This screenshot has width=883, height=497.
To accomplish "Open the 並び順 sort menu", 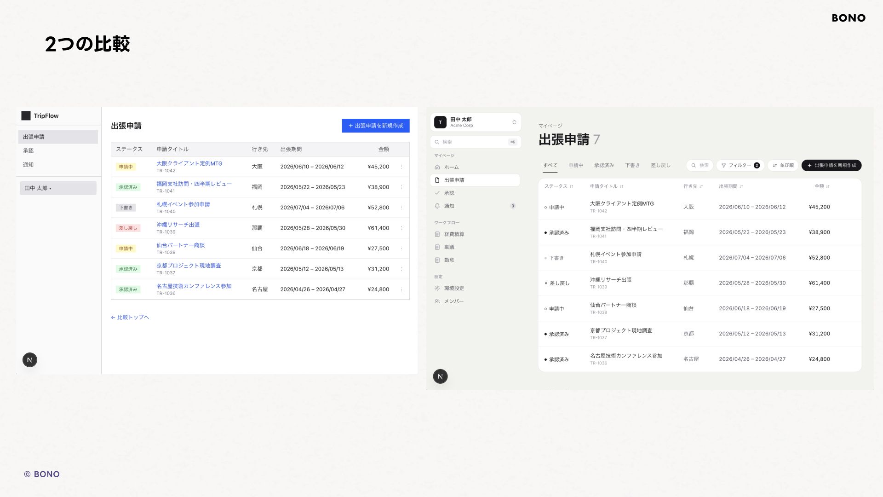I will pyautogui.click(x=783, y=165).
